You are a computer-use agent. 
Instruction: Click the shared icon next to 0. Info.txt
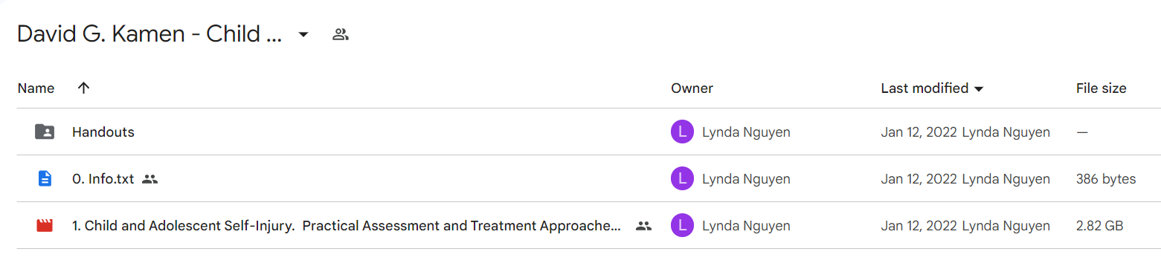tap(150, 178)
